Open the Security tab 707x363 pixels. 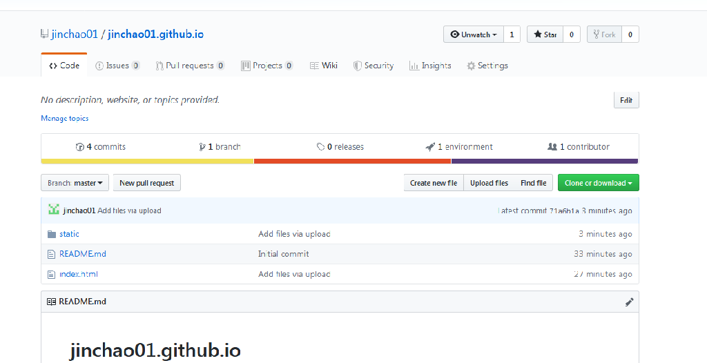pyautogui.click(x=374, y=66)
